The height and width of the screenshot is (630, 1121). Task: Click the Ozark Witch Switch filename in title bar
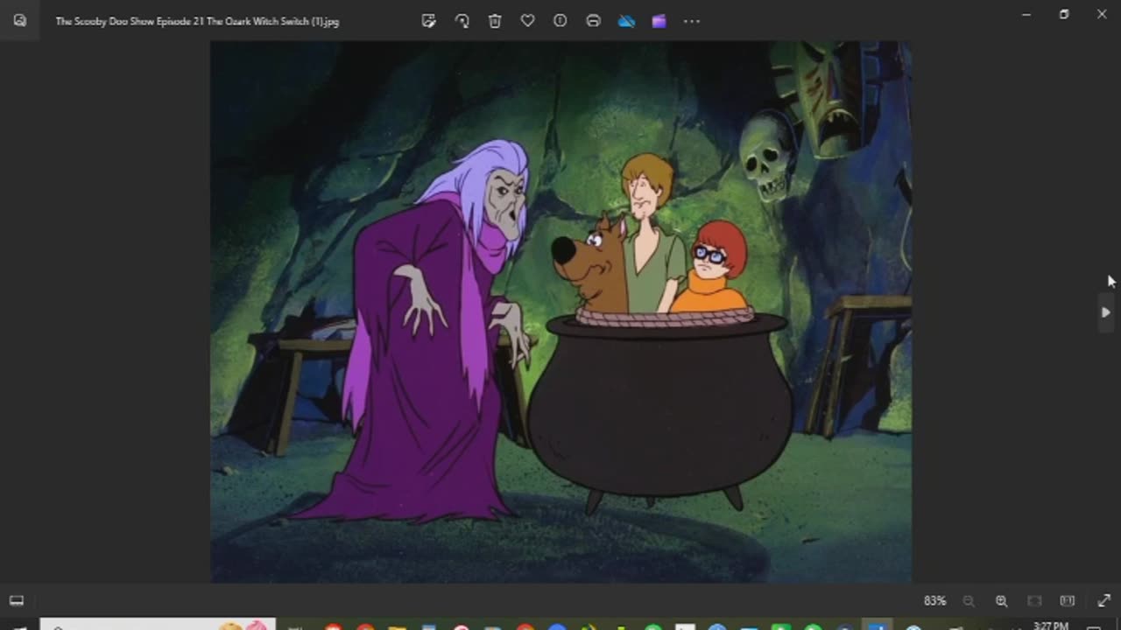click(197, 21)
